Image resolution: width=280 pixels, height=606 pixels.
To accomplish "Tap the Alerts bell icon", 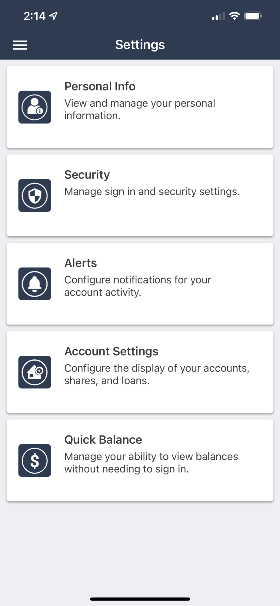I will coord(35,284).
